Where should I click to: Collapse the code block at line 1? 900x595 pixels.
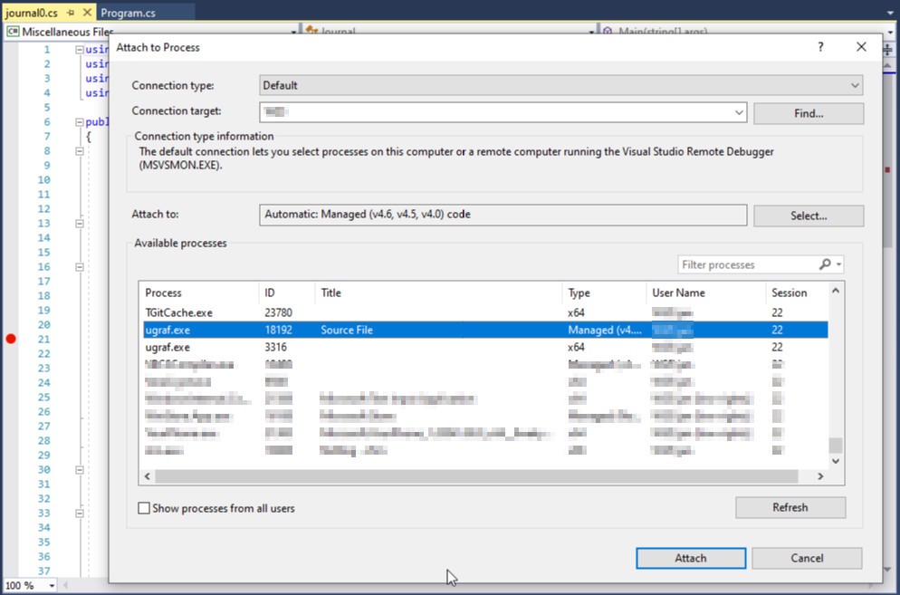[x=80, y=49]
